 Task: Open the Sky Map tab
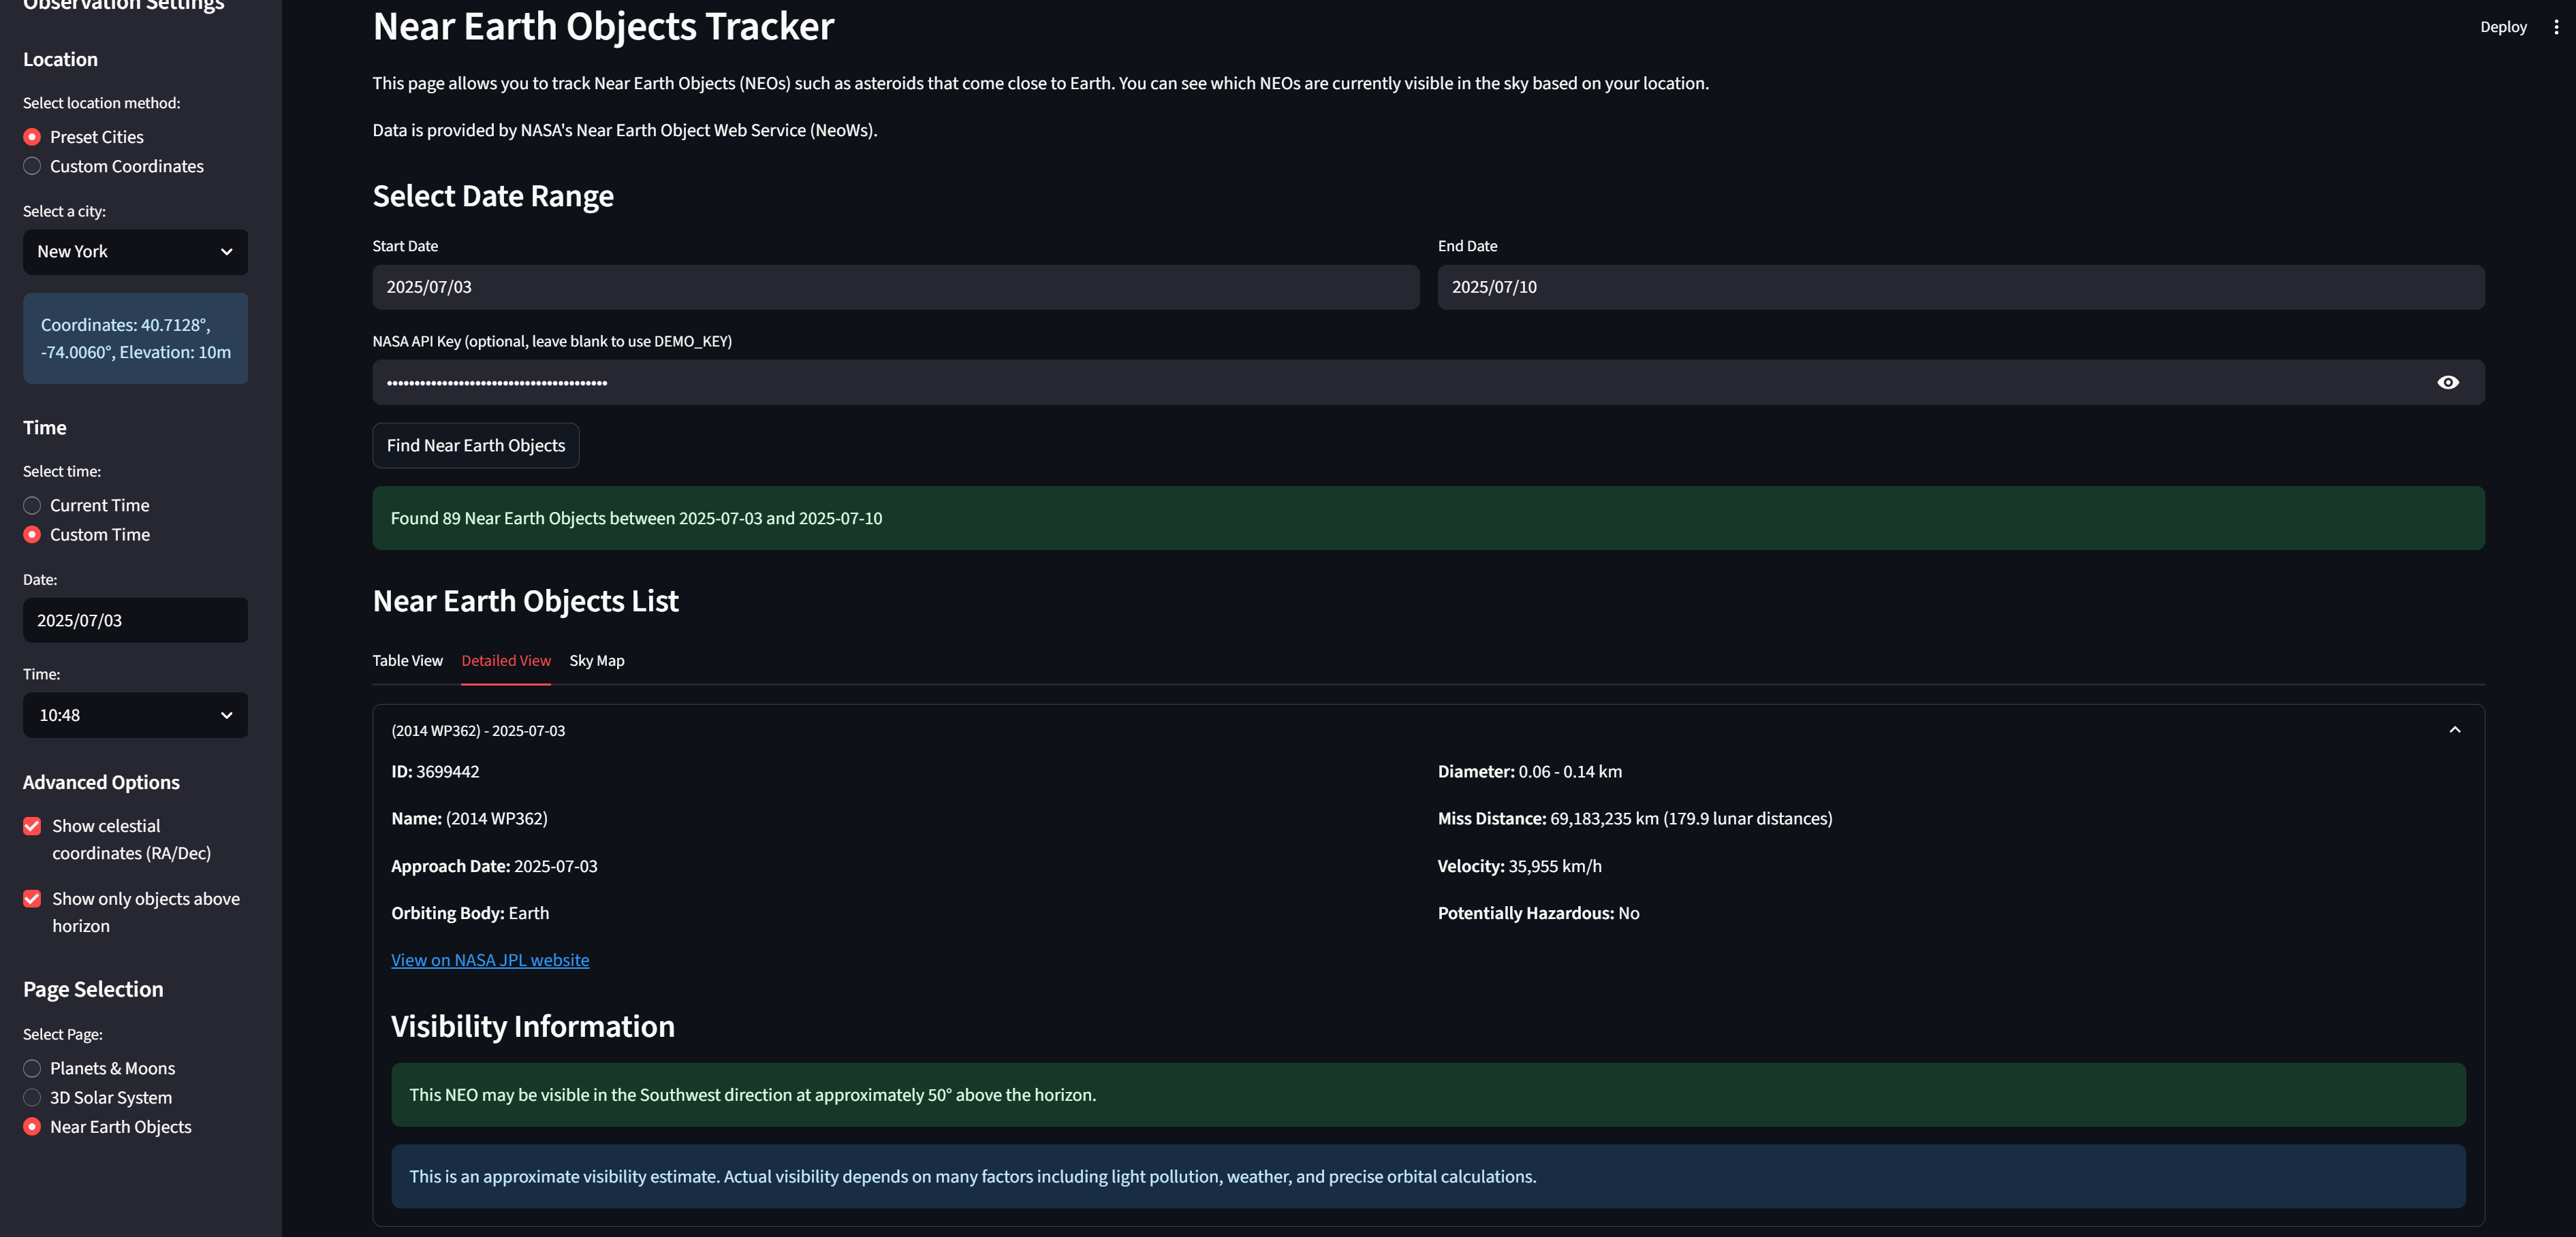coord(596,660)
